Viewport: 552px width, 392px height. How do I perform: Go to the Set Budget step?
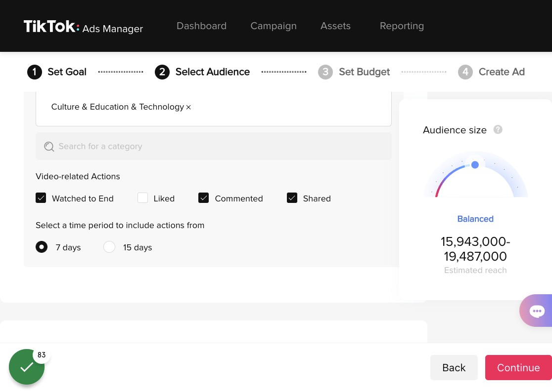pos(365,72)
